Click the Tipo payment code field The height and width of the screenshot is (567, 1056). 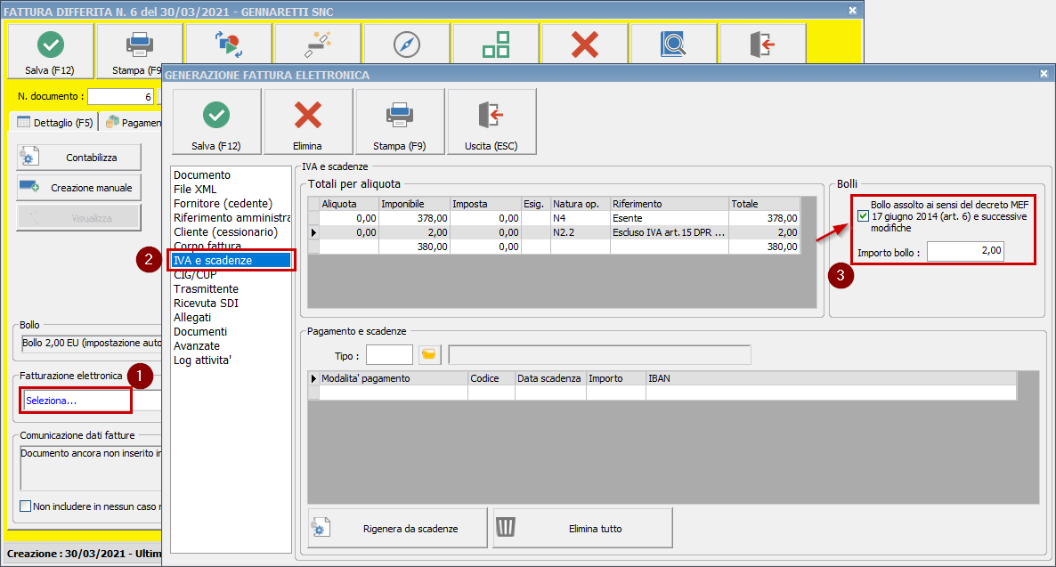coord(389,355)
